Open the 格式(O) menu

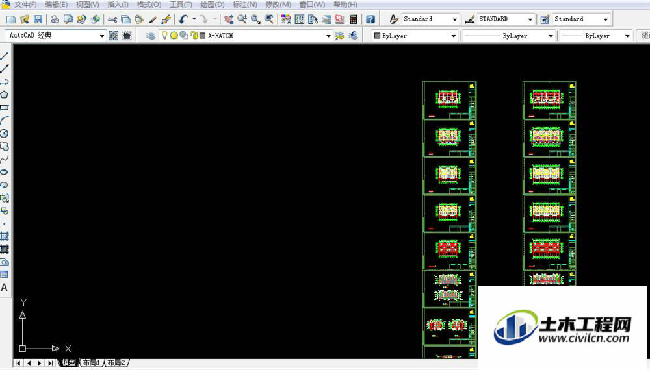(149, 5)
